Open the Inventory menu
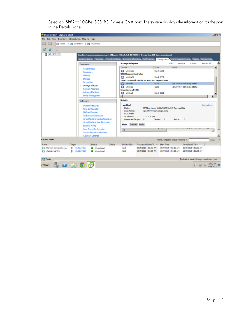 coord(62,39)
